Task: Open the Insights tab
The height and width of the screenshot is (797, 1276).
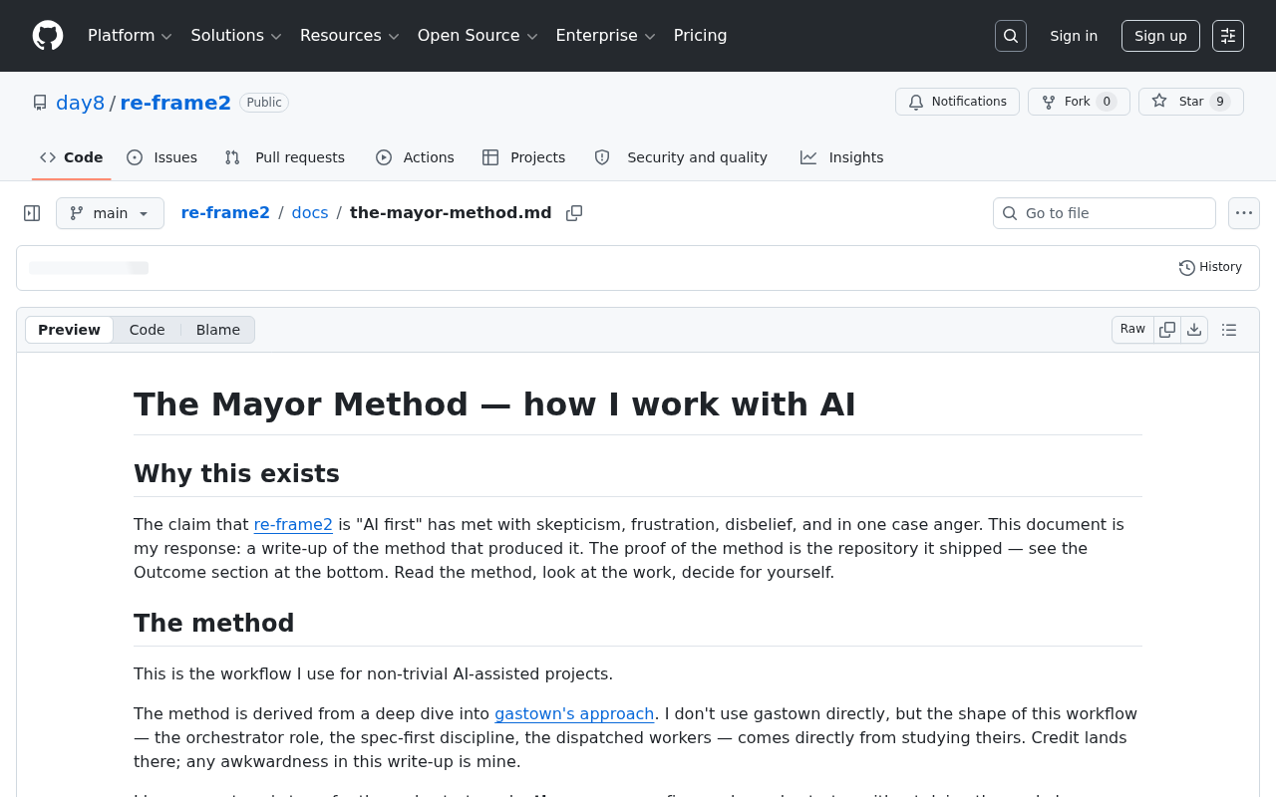Action: [841, 157]
